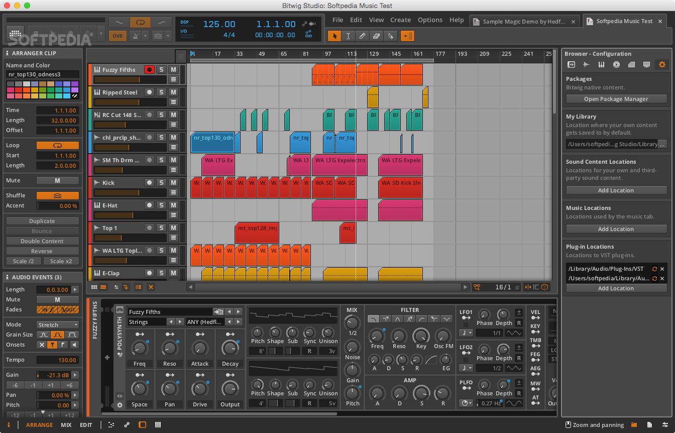Image resolution: width=675 pixels, height=433 pixels.
Task: Open the Configuration settings in the browser panel
Action: 662,64
